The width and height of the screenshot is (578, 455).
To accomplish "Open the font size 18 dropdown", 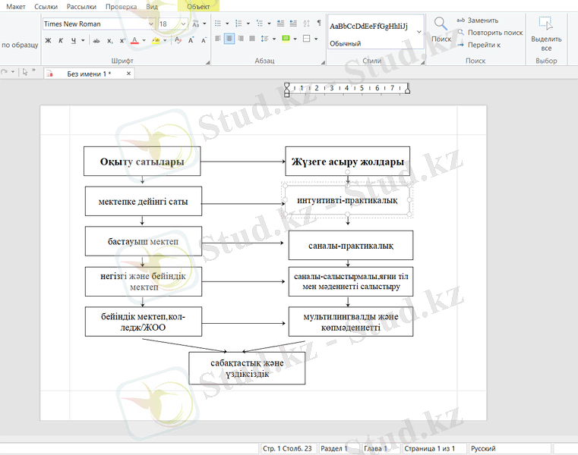I will [x=183, y=24].
